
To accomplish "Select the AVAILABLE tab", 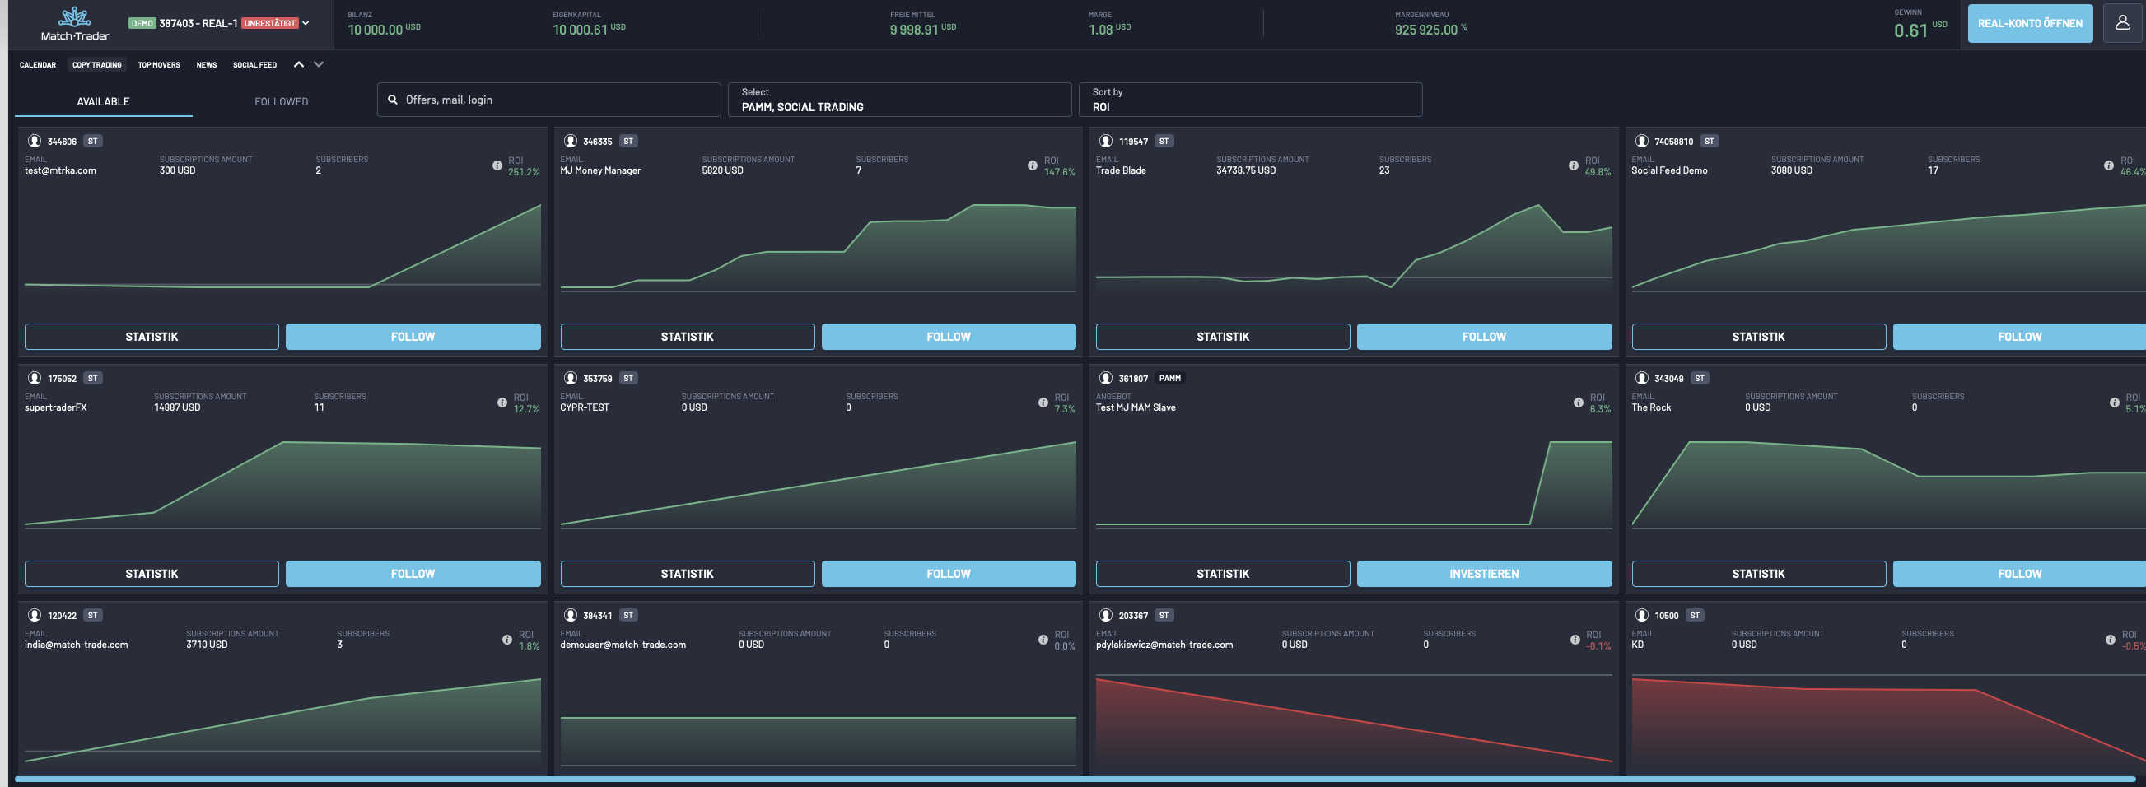I will coord(103,101).
